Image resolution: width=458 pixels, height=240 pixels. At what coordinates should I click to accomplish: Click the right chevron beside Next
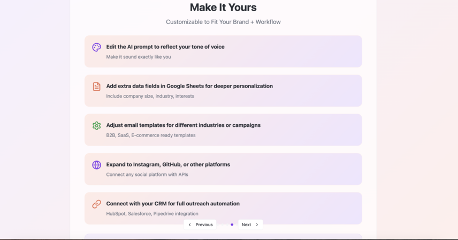(257, 225)
